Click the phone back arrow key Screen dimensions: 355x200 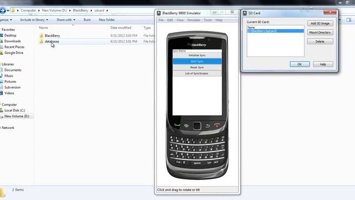[207, 126]
